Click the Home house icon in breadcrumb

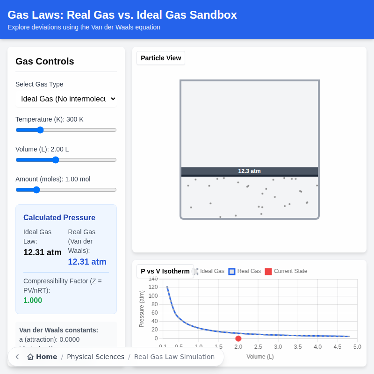(x=29, y=356)
